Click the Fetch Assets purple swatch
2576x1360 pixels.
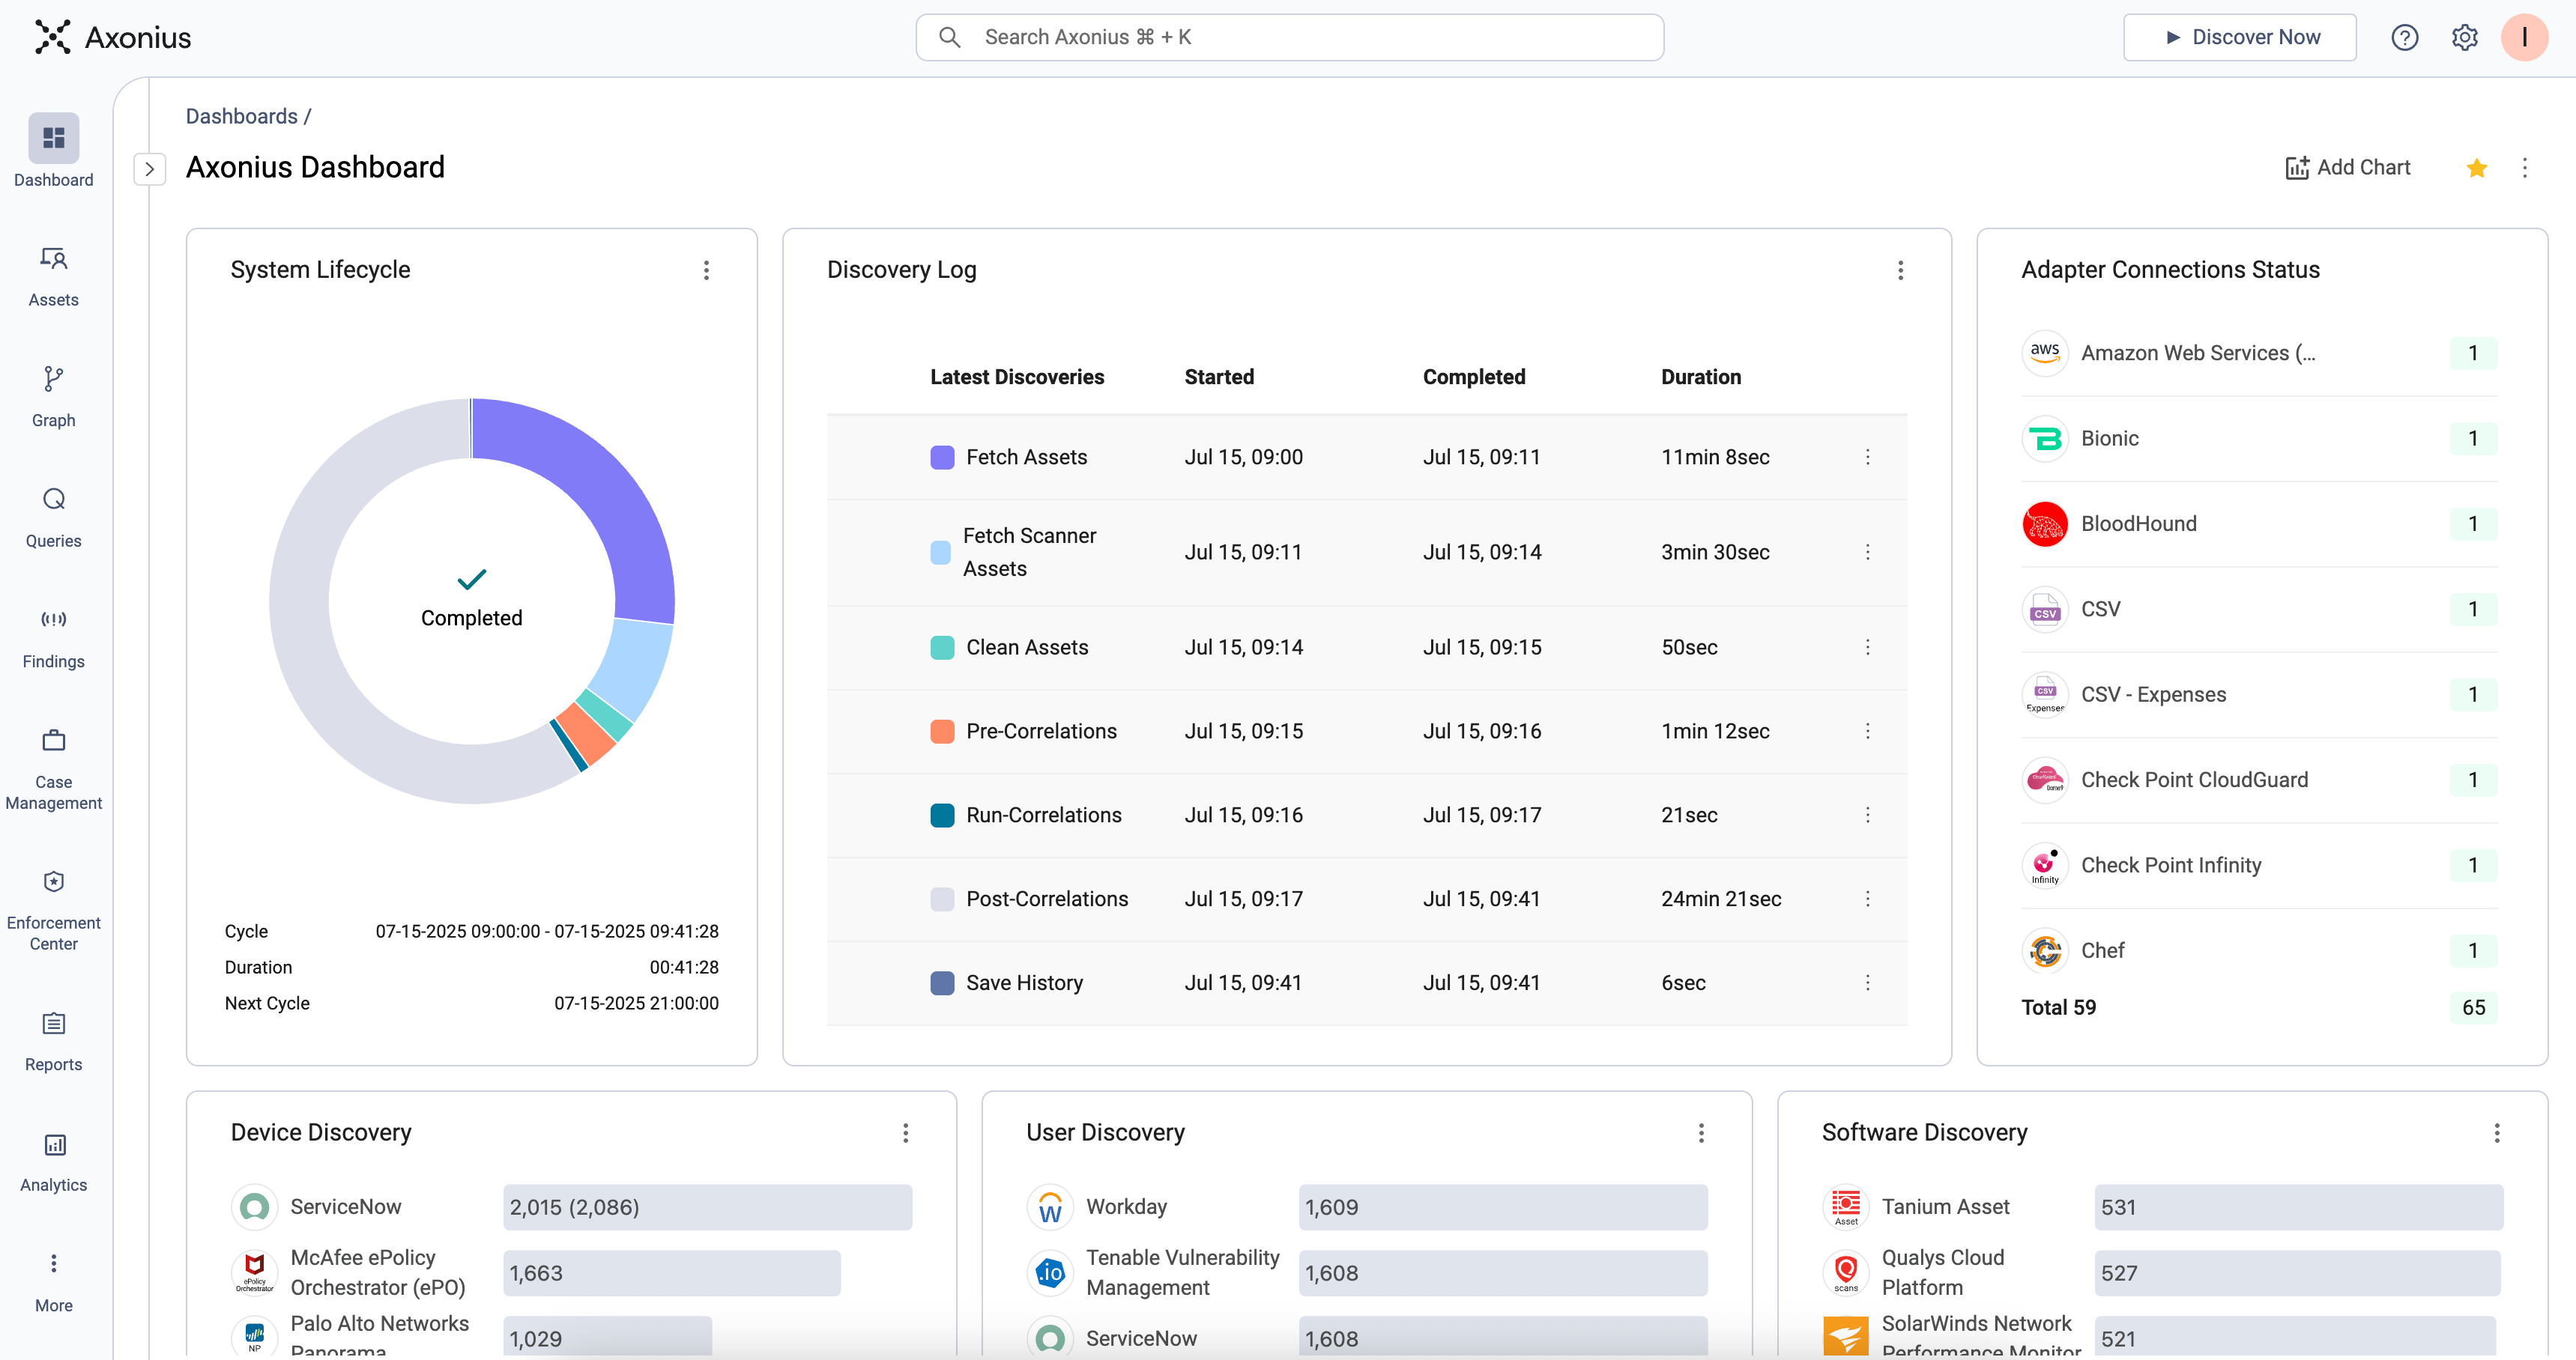[x=942, y=457]
